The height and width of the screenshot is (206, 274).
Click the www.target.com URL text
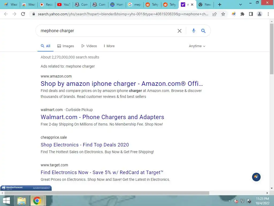(54, 165)
